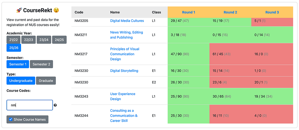
Task: Open the Round 2 column header link
Action: pos(230,12)
